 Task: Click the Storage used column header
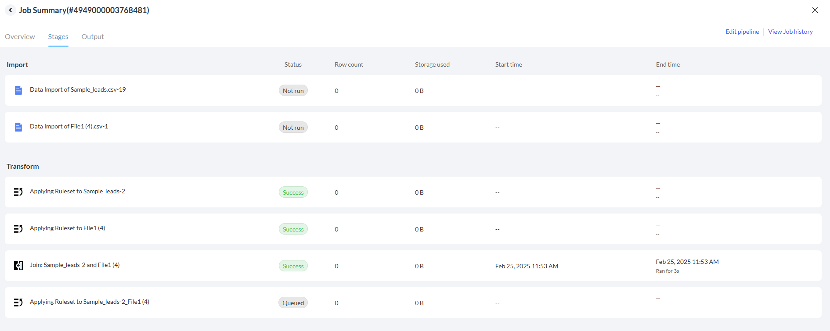[x=432, y=64]
